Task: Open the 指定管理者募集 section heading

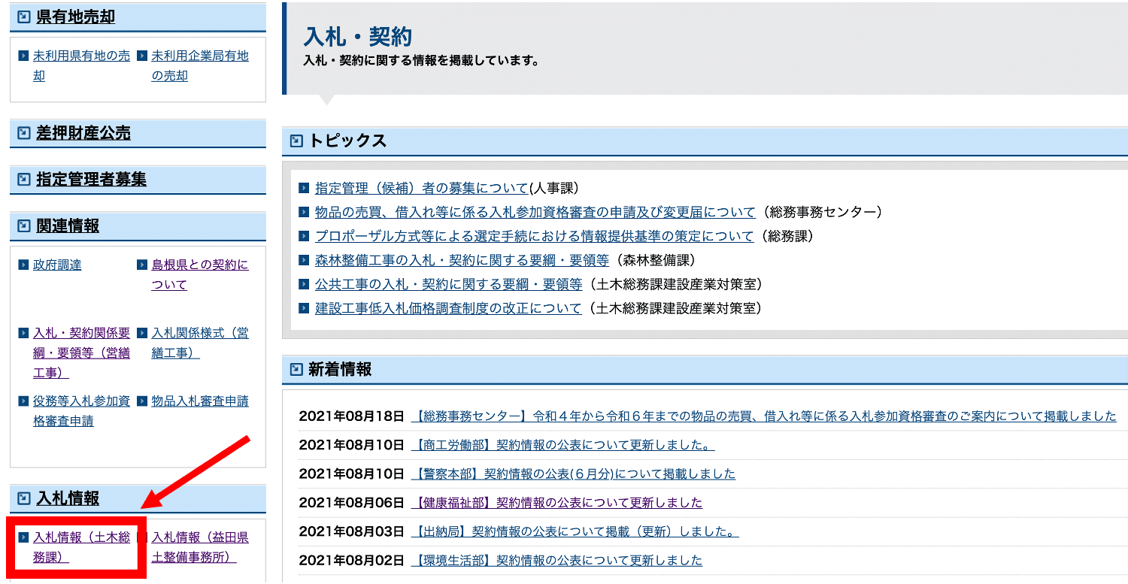Action: [91, 180]
